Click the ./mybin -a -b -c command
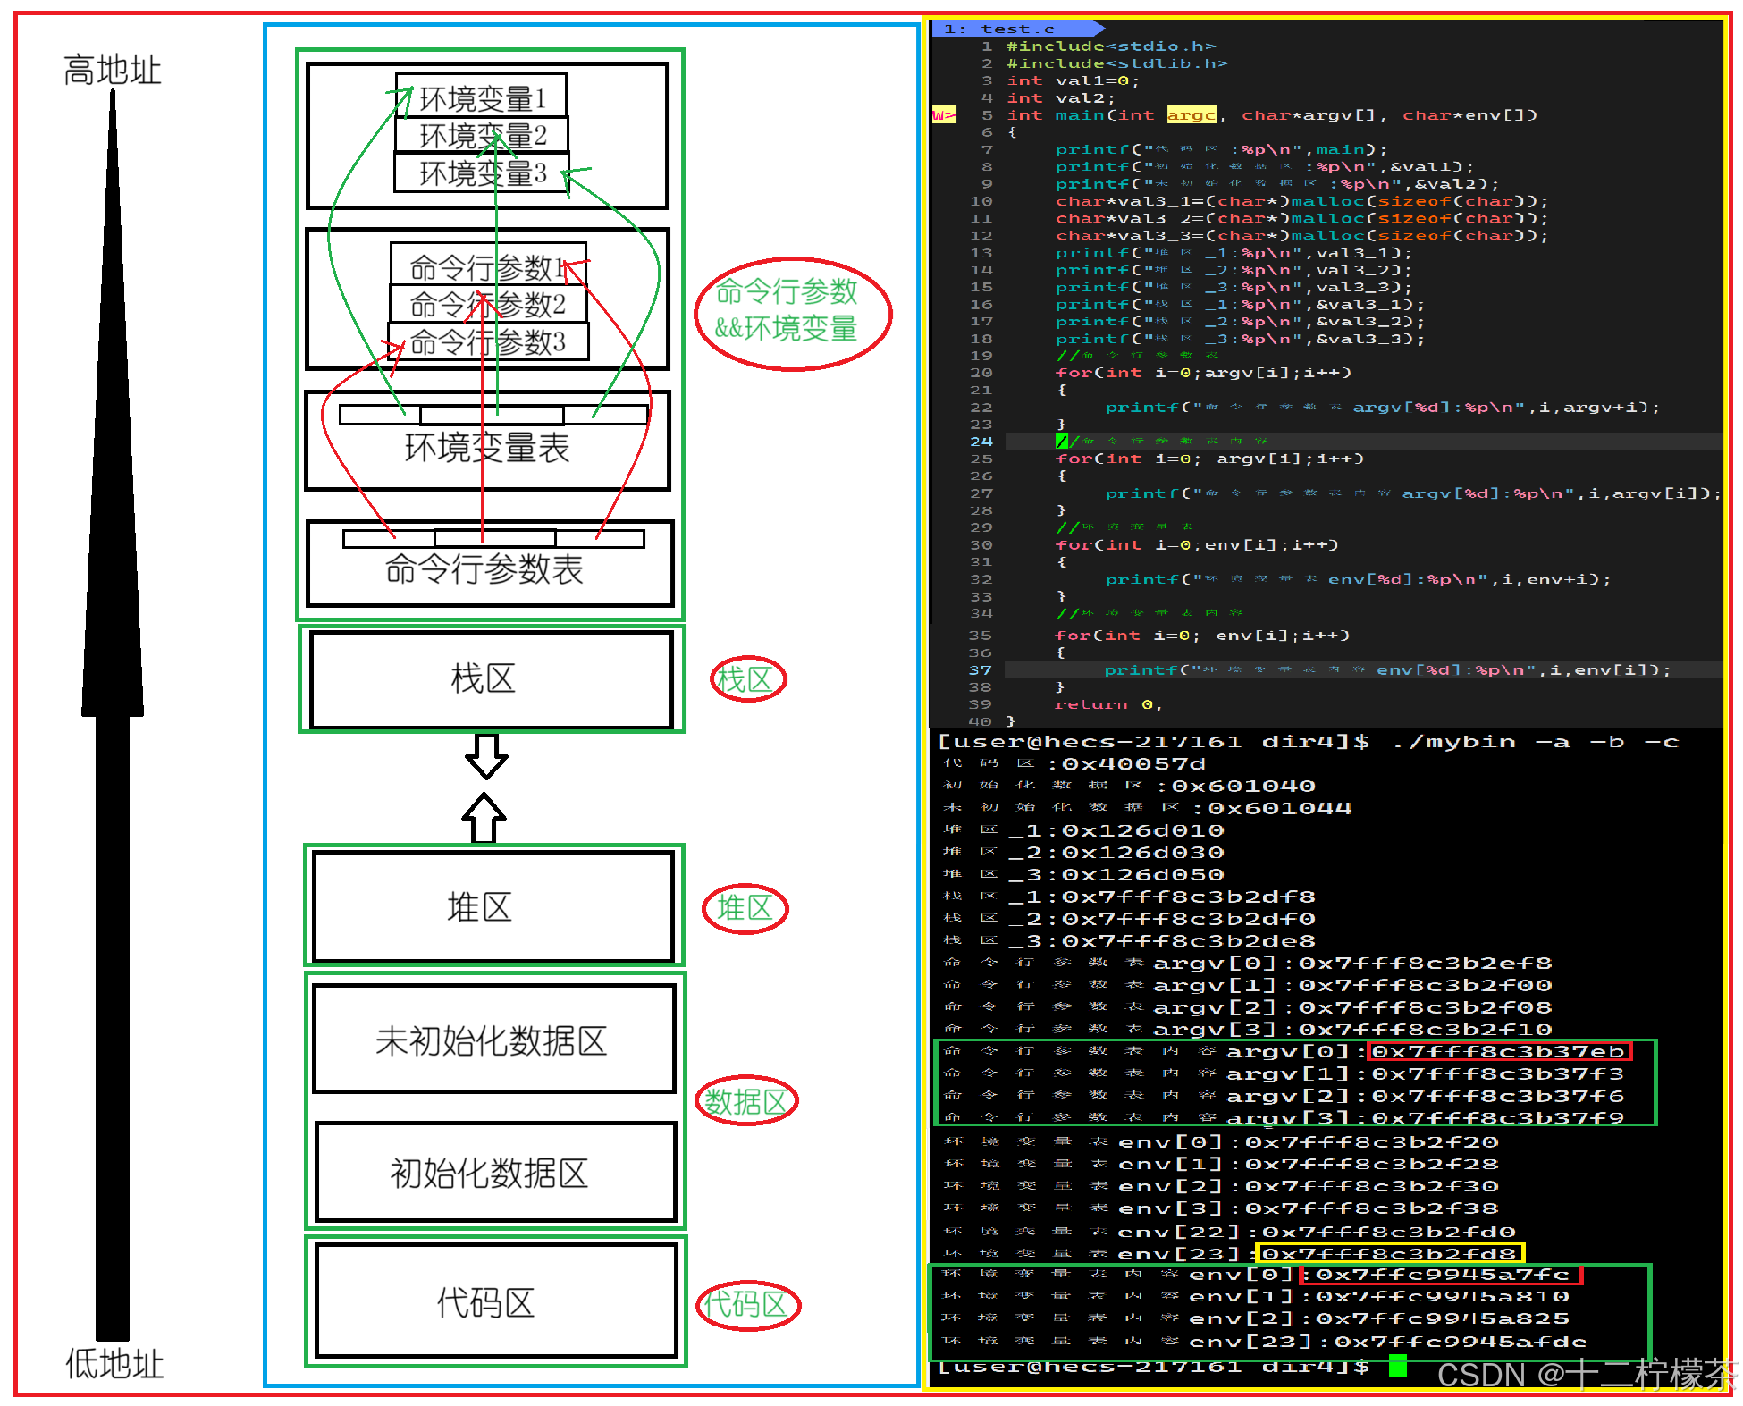This screenshot has height=1406, width=1743. pos(1535,742)
